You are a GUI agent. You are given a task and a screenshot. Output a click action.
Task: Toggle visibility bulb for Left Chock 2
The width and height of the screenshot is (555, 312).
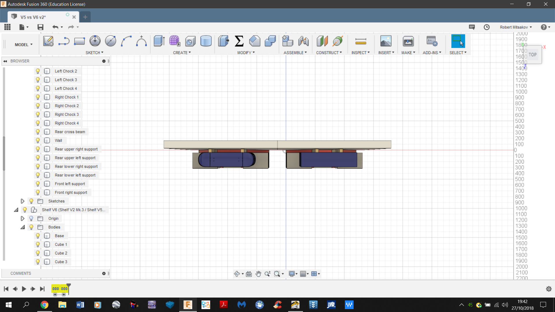pos(38,71)
